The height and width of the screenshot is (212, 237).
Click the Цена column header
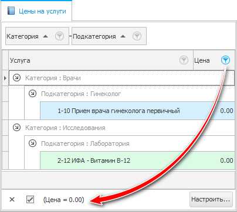[214, 60]
